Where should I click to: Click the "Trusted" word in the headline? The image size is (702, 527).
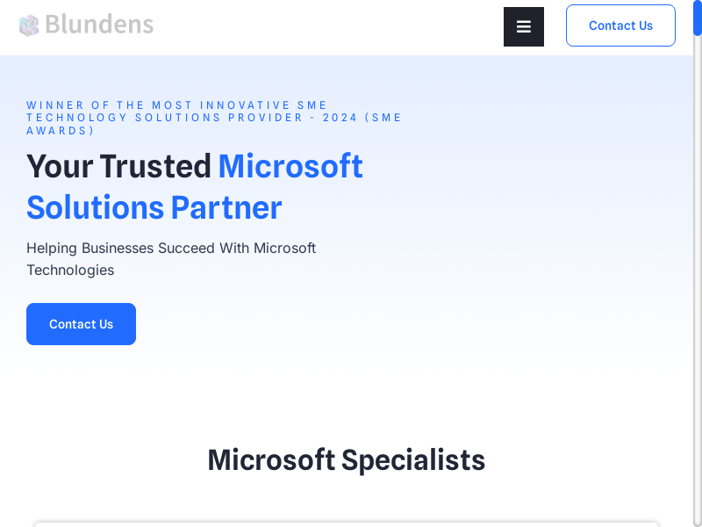click(155, 166)
